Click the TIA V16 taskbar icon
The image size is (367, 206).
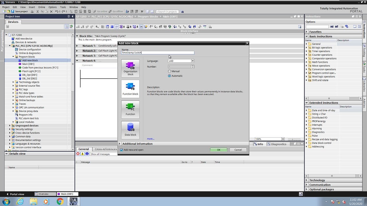tap(73, 201)
